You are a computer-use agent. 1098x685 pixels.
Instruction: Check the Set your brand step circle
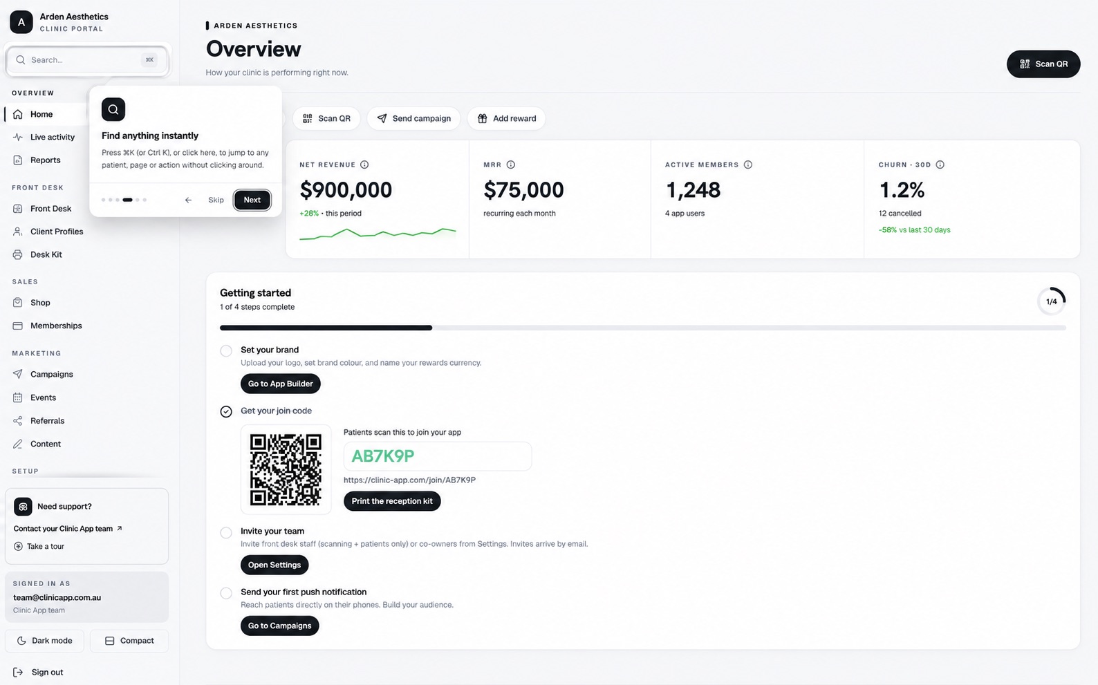(226, 350)
